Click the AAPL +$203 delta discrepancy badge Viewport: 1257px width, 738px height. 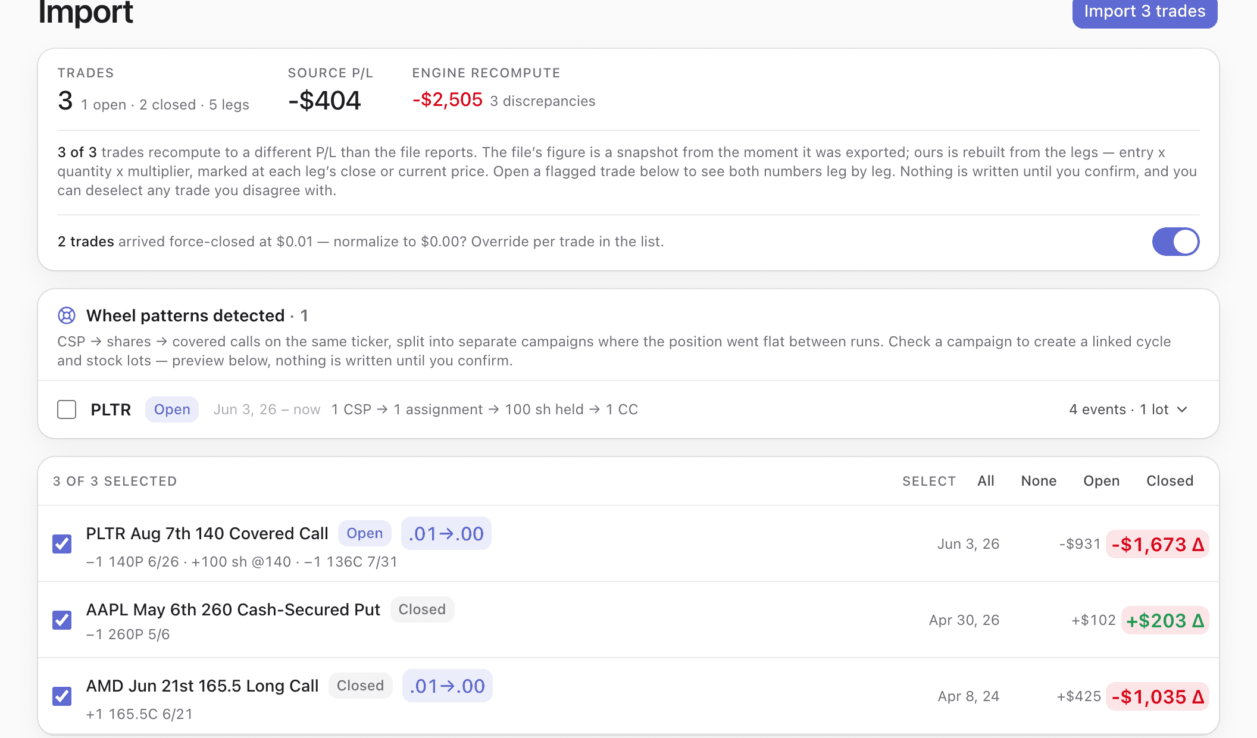pyautogui.click(x=1165, y=621)
